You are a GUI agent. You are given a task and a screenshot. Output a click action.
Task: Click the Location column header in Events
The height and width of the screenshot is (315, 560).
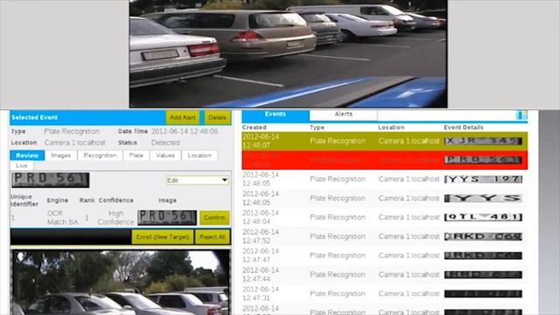[391, 128]
